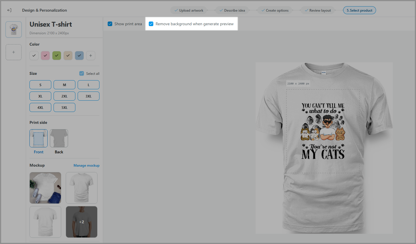The image size is (416, 244).
Task: Click the T-shirt artwork preview canvas
Action: click(x=324, y=148)
